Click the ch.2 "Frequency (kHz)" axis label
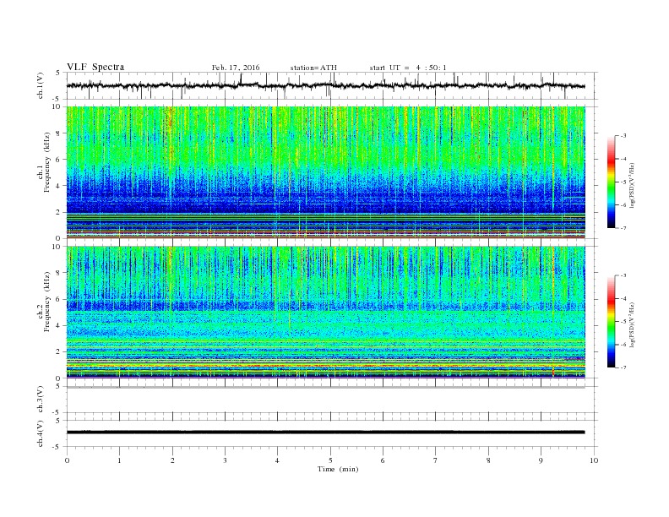This screenshot has height=517, width=669. [47, 302]
